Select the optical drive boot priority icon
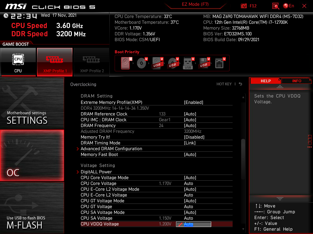 click(x=142, y=63)
